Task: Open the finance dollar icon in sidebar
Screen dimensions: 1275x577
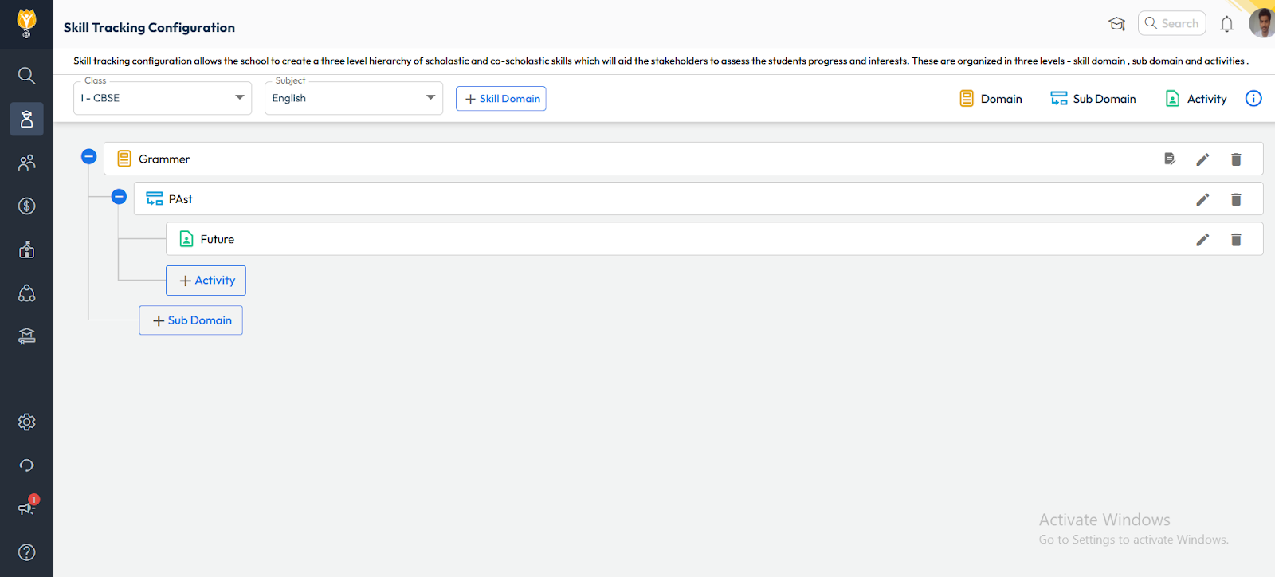Action: 26,206
